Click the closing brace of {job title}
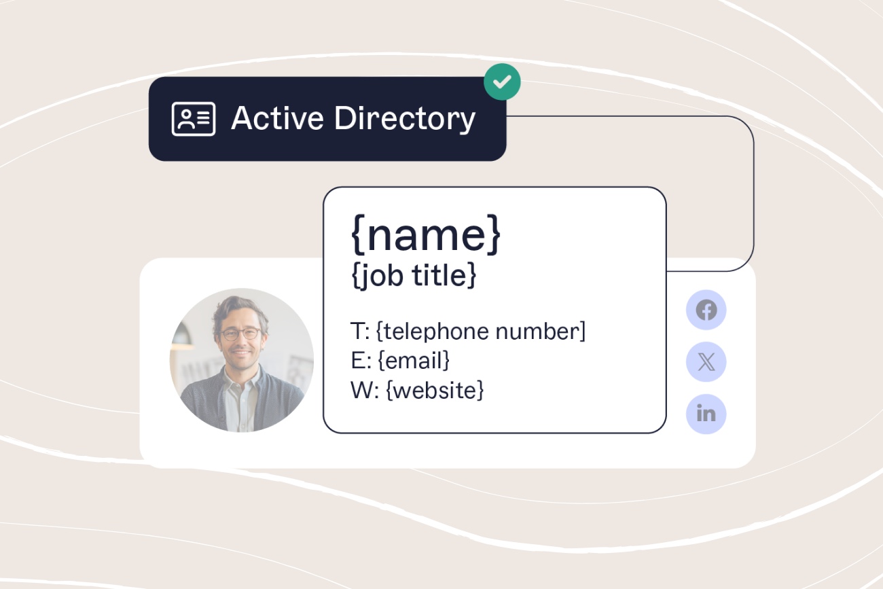The image size is (883, 589). [471, 276]
